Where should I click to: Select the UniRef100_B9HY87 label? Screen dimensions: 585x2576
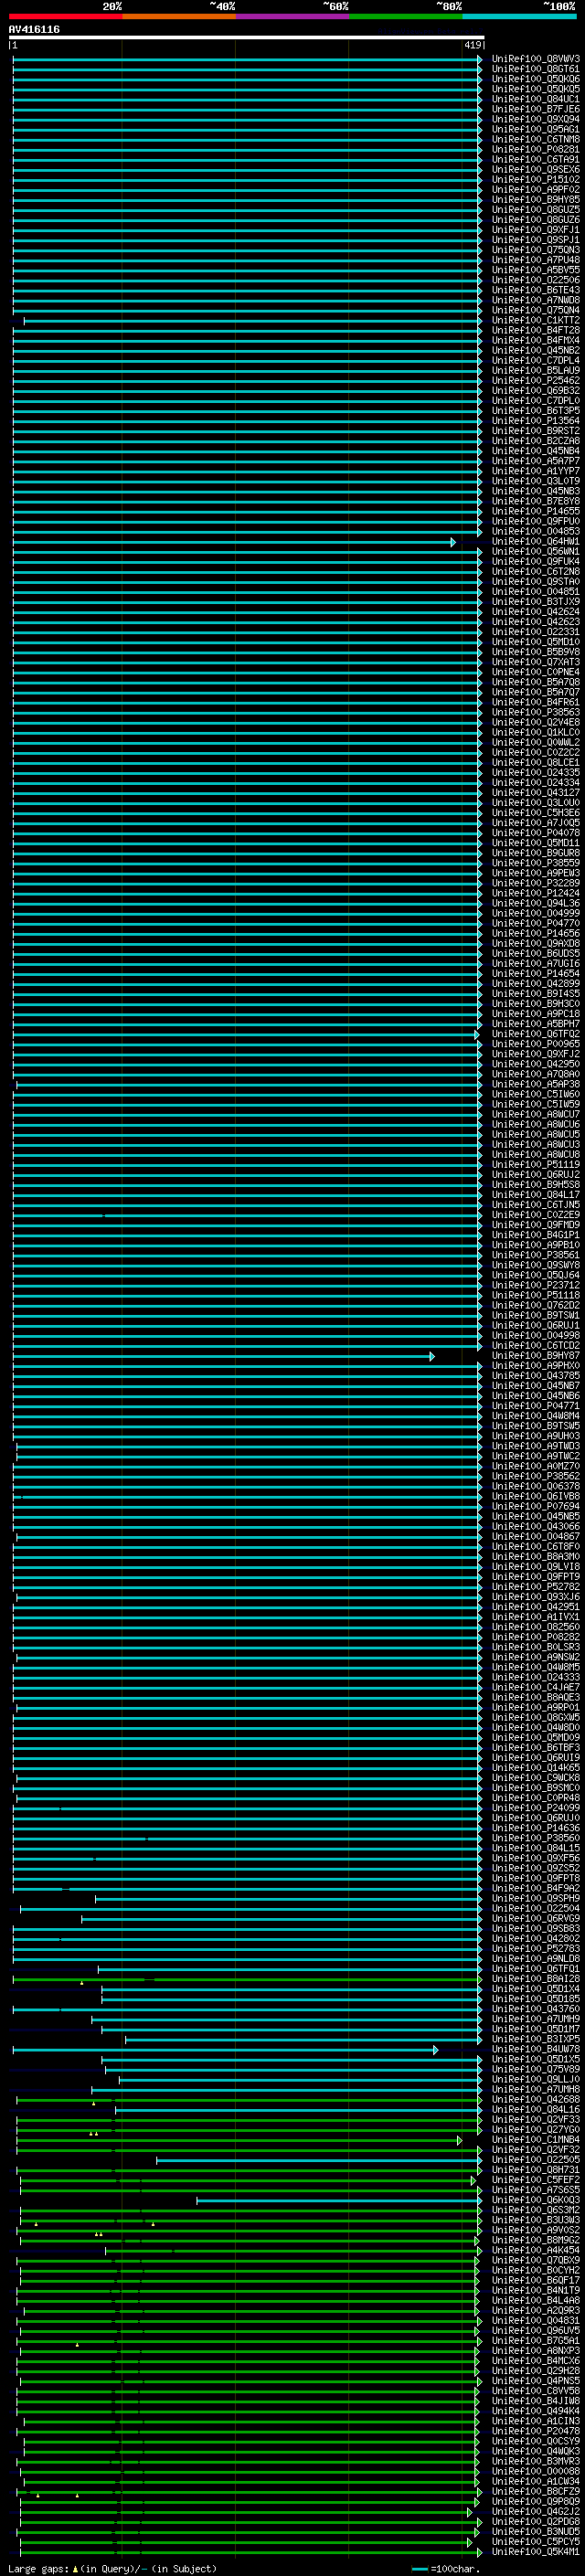[536, 1356]
